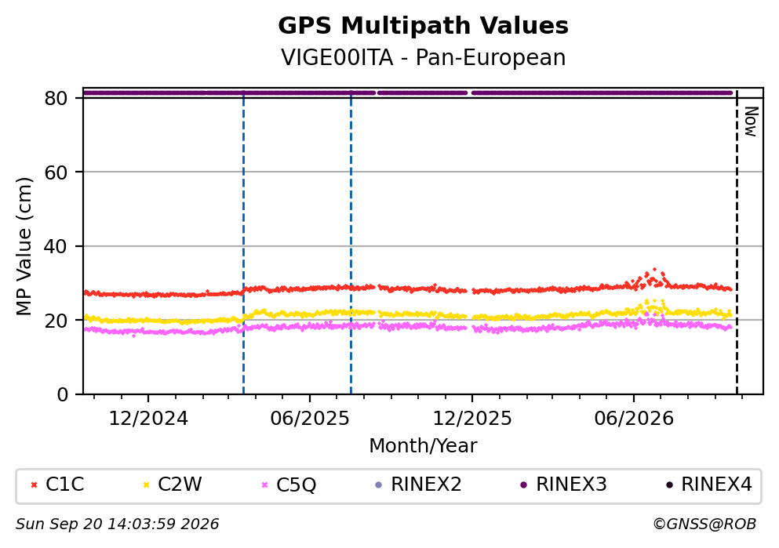Click the 06/2026 x-axis tick label
This screenshot has height=548, width=779.
point(633,419)
